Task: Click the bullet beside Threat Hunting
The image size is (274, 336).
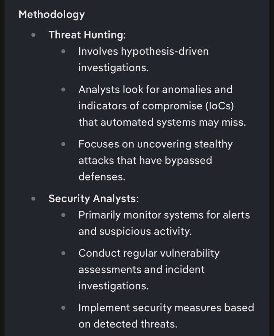Action: coord(33,35)
